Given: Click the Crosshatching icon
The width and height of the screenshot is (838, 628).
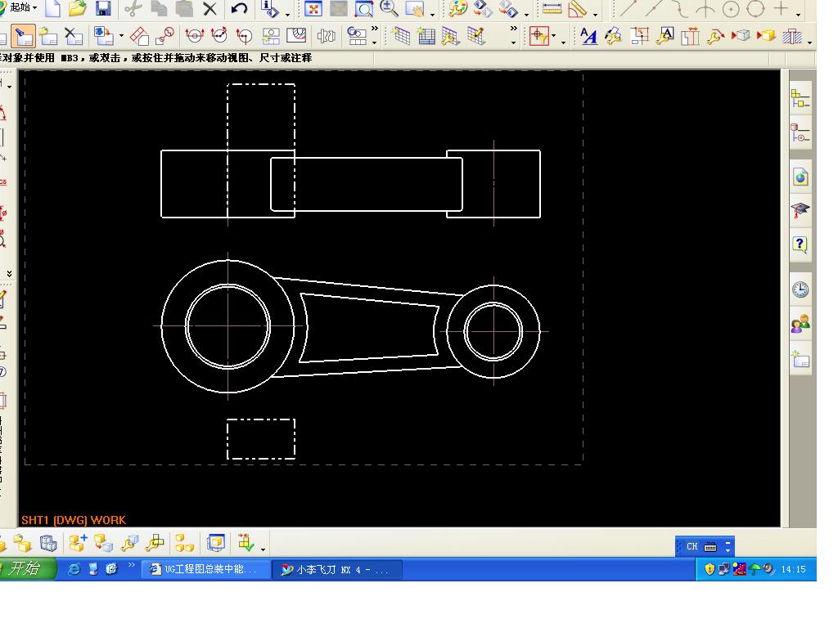Looking at the screenshot, I should (792, 36).
